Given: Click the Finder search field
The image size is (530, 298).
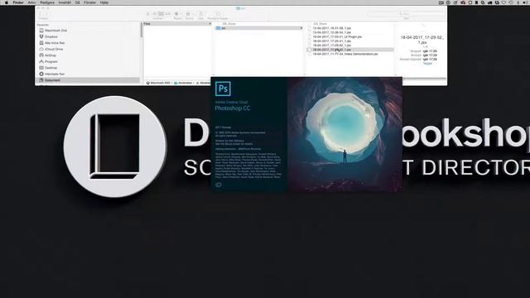Looking at the screenshot, I should coord(406,14).
